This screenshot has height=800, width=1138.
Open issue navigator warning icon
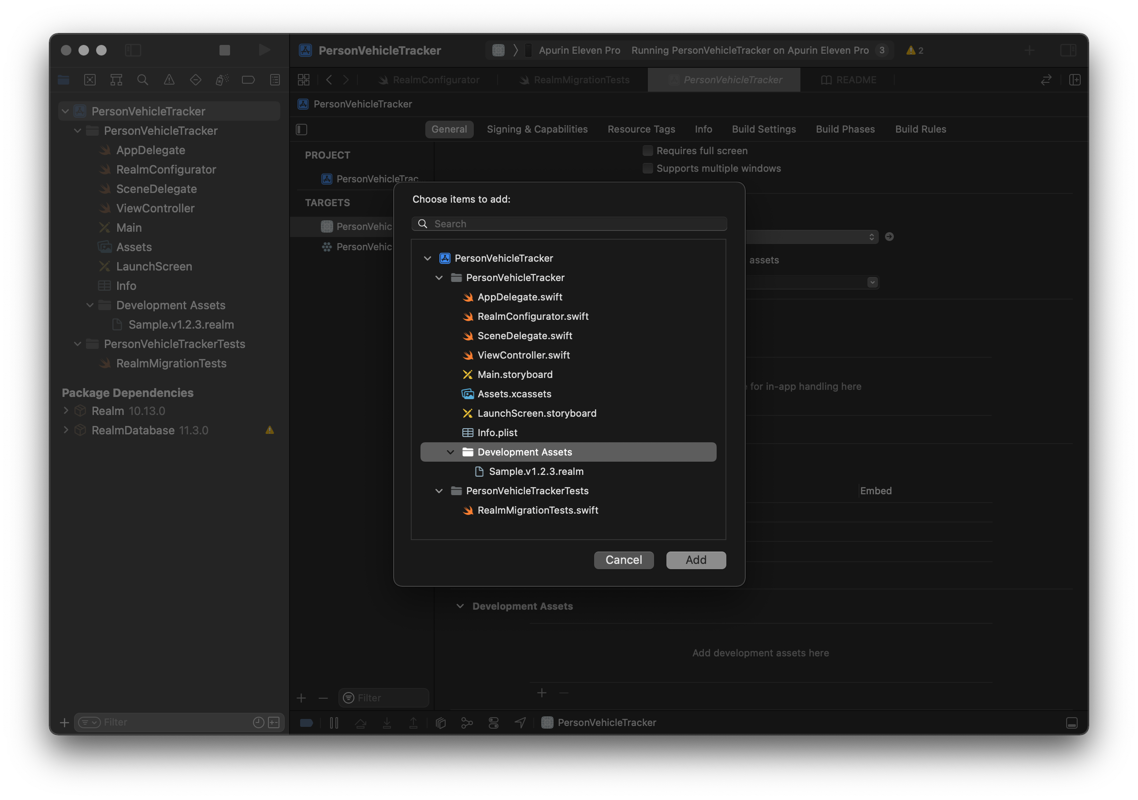click(169, 80)
